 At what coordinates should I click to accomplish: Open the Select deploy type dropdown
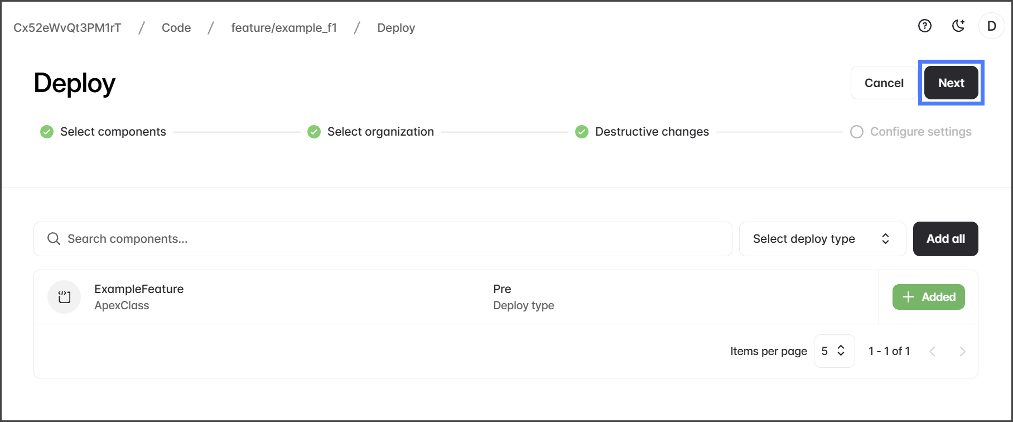[822, 239]
